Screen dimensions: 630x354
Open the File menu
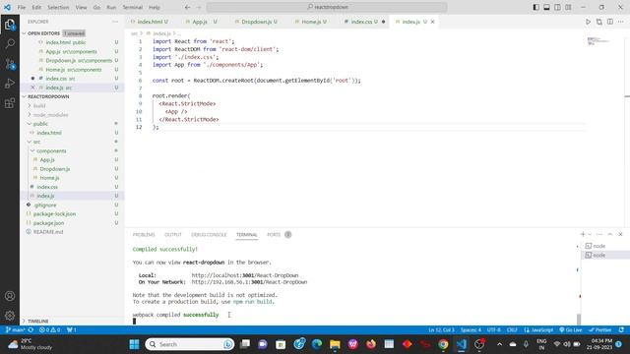[x=22, y=7]
